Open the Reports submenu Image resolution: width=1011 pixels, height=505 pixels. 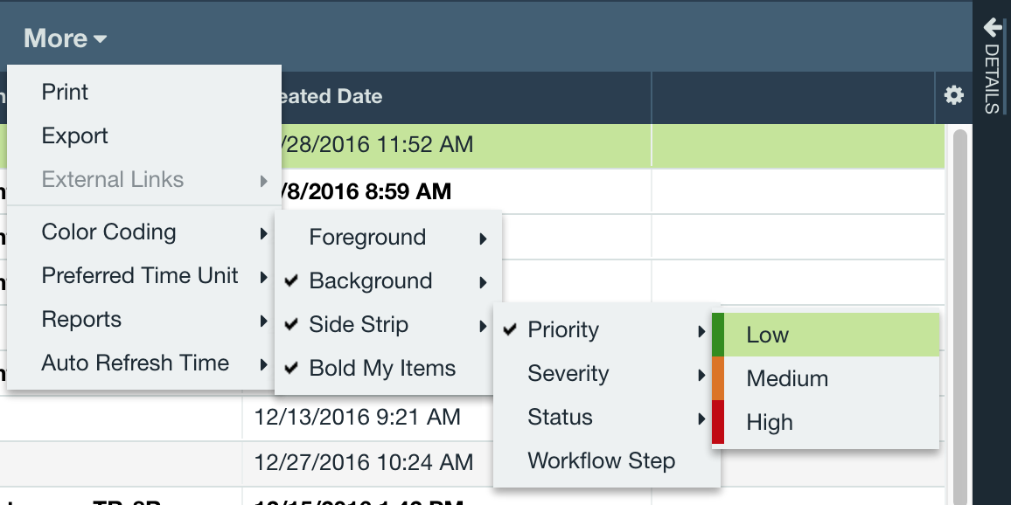point(143,320)
